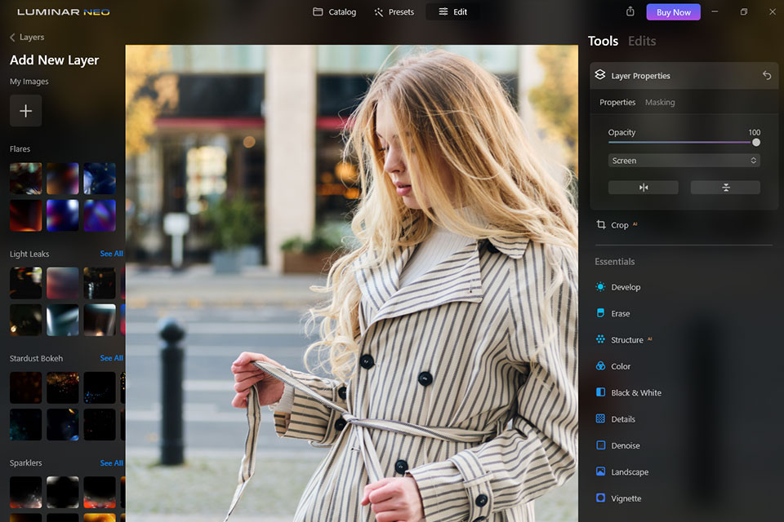Open the share/export icon
Viewport: 784px width, 522px height.
[630, 11]
